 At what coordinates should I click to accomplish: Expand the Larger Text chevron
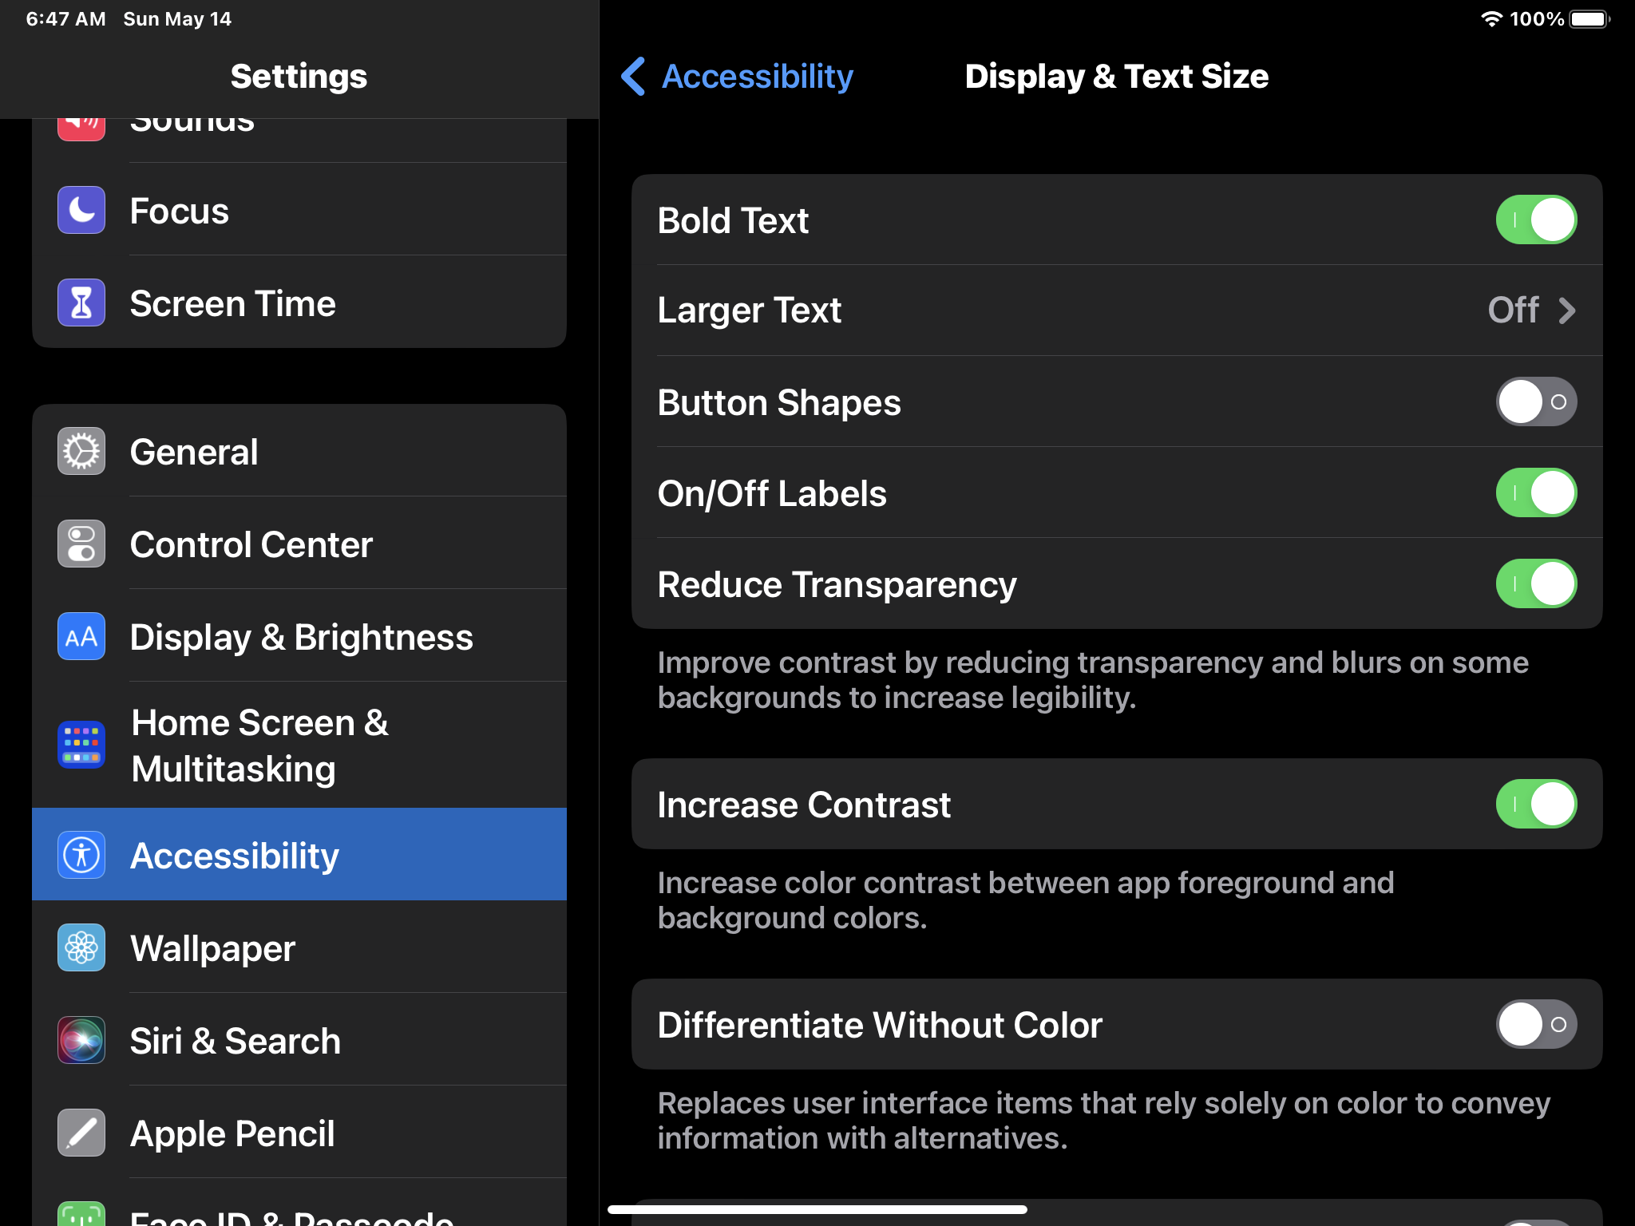[1567, 310]
